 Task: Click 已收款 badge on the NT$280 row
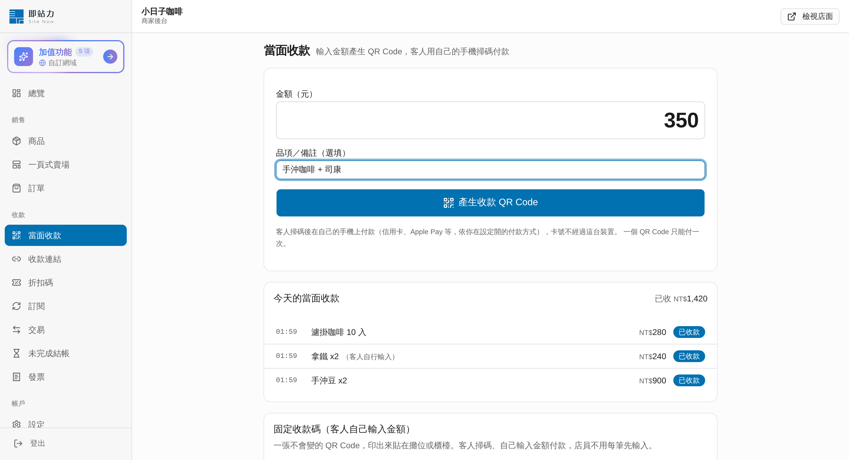click(689, 332)
